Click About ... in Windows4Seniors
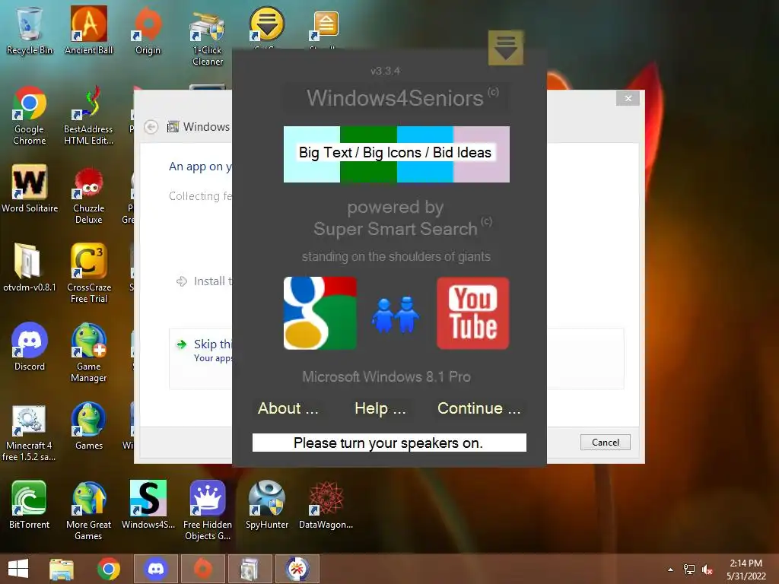Image resolution: width=779 pixels, height=584 pixels. 288,408
